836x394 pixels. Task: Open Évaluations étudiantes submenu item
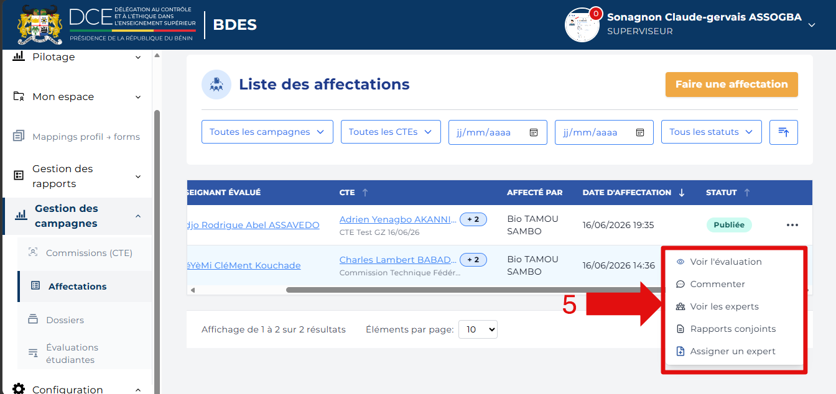72,354
